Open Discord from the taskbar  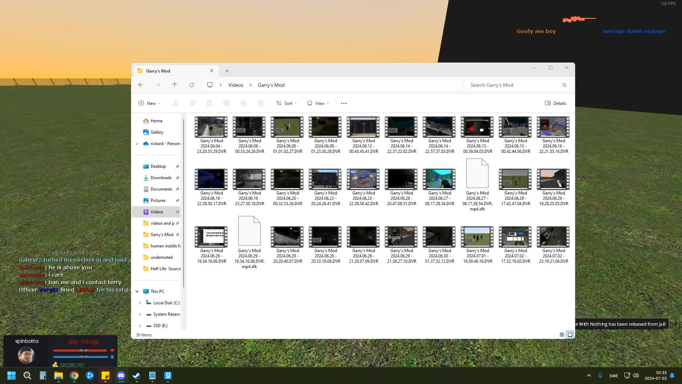point(121,375)
